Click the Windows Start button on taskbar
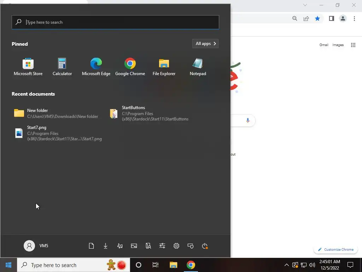Image resolution: width=362 pixels, height=272 pixels. point(8,265)
